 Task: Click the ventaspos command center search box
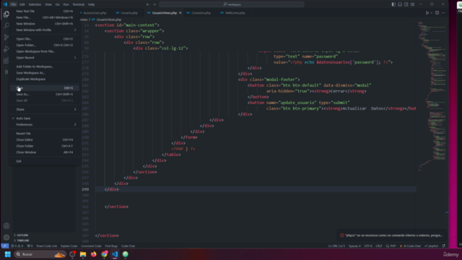pos(232,4)
